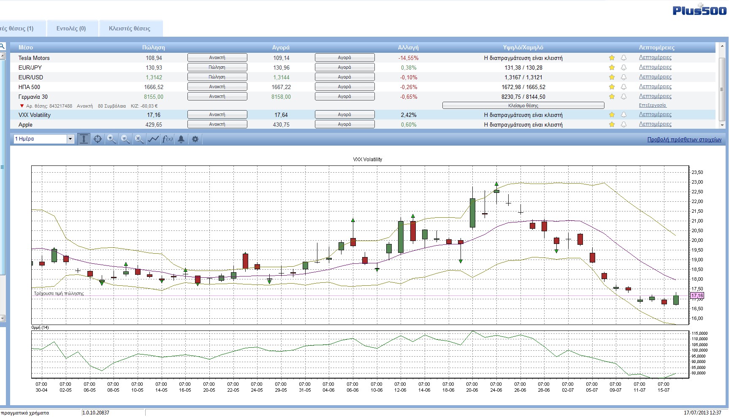Click the Plus500 logo

tap(699, 10)
